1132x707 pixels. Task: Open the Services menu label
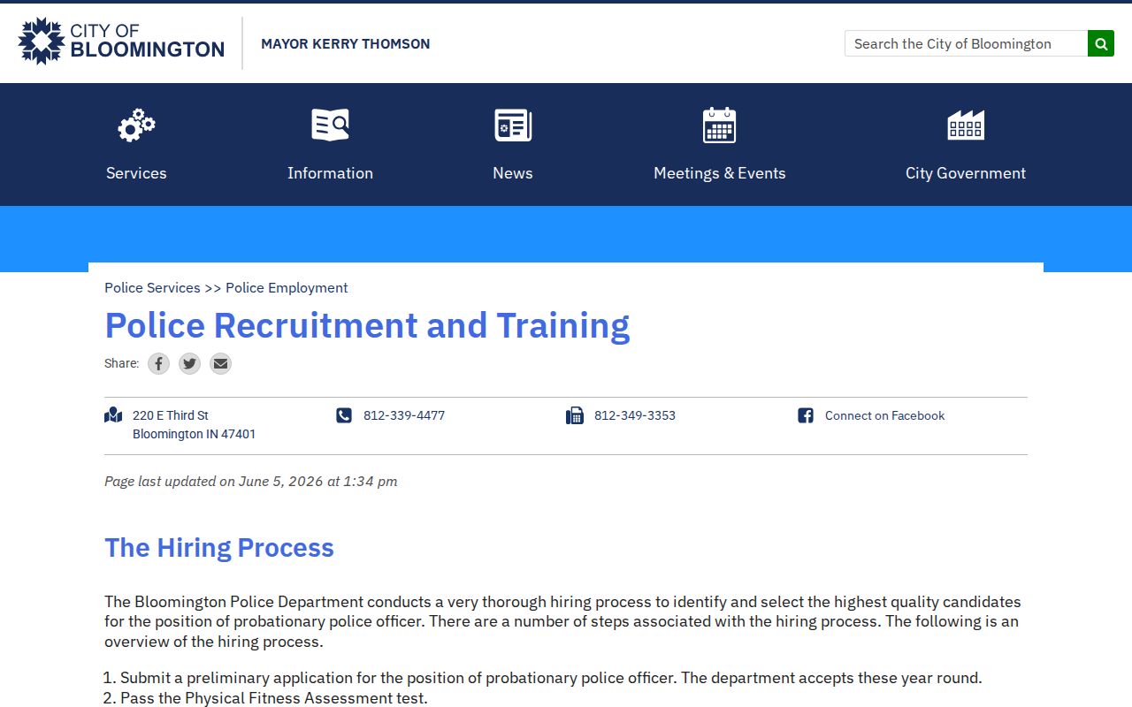coord(136,173)
